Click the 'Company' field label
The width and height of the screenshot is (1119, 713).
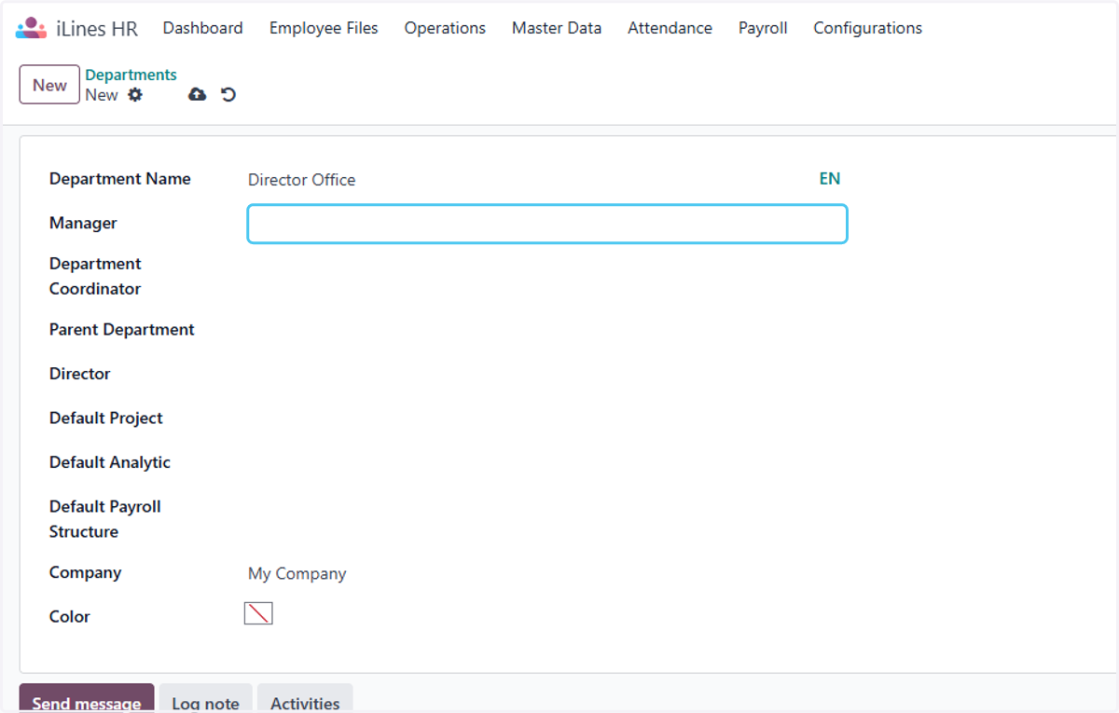(86, 572)
